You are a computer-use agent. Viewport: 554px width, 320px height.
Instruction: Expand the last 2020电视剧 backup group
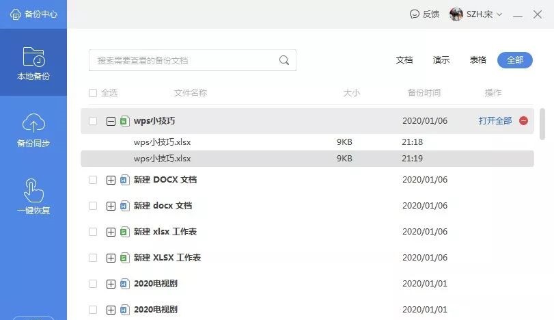point(111,310)
